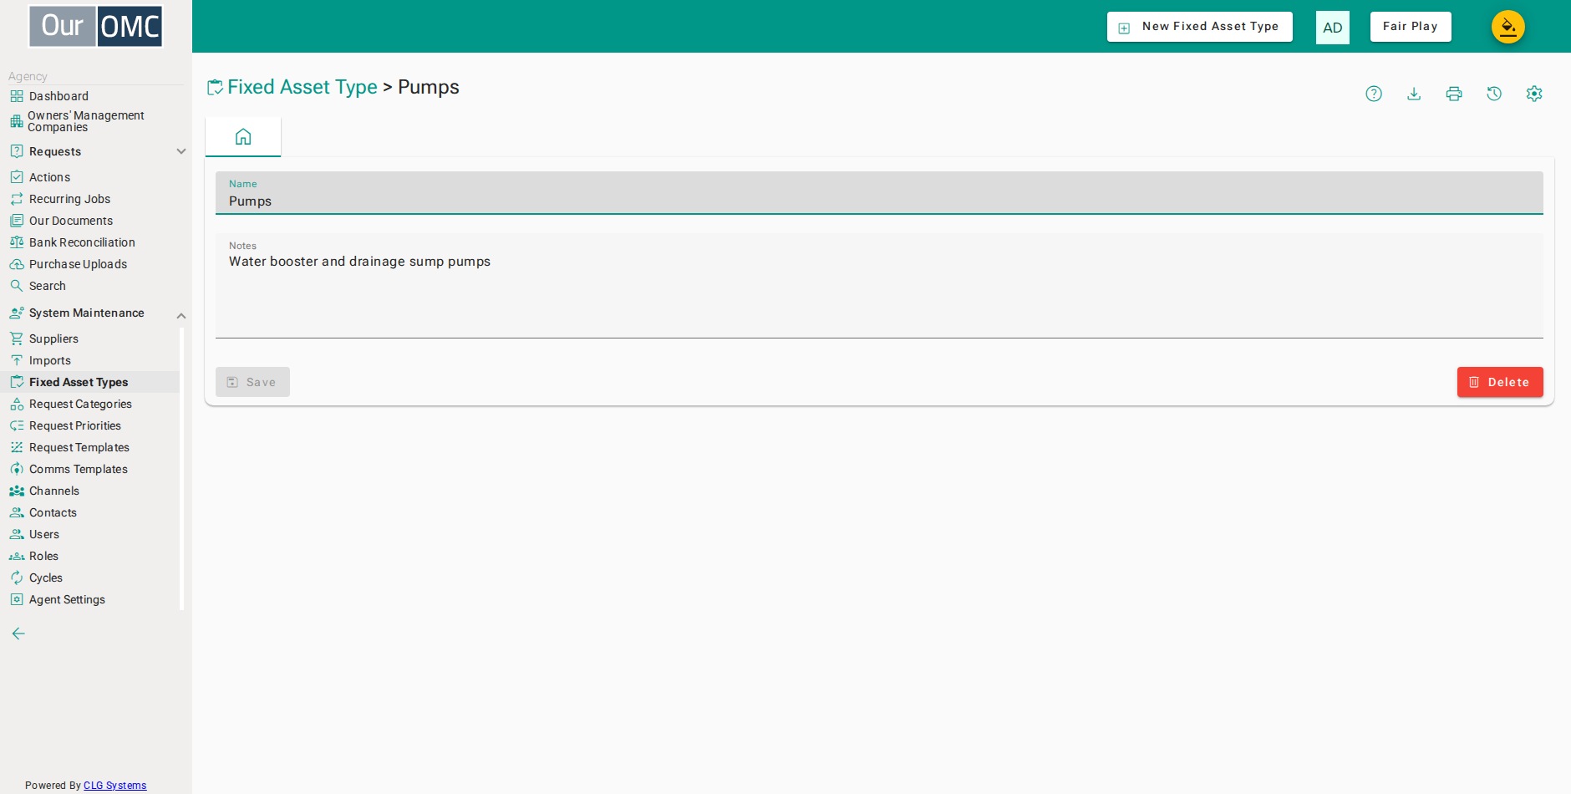Click the OurOMC logo

[x=95, y=26]
